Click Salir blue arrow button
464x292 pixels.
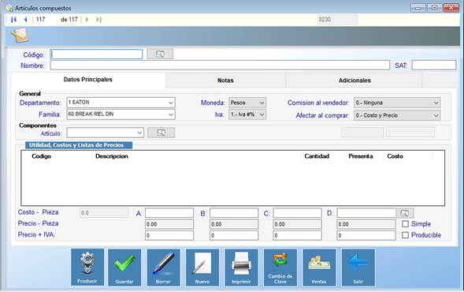[358, 267]
